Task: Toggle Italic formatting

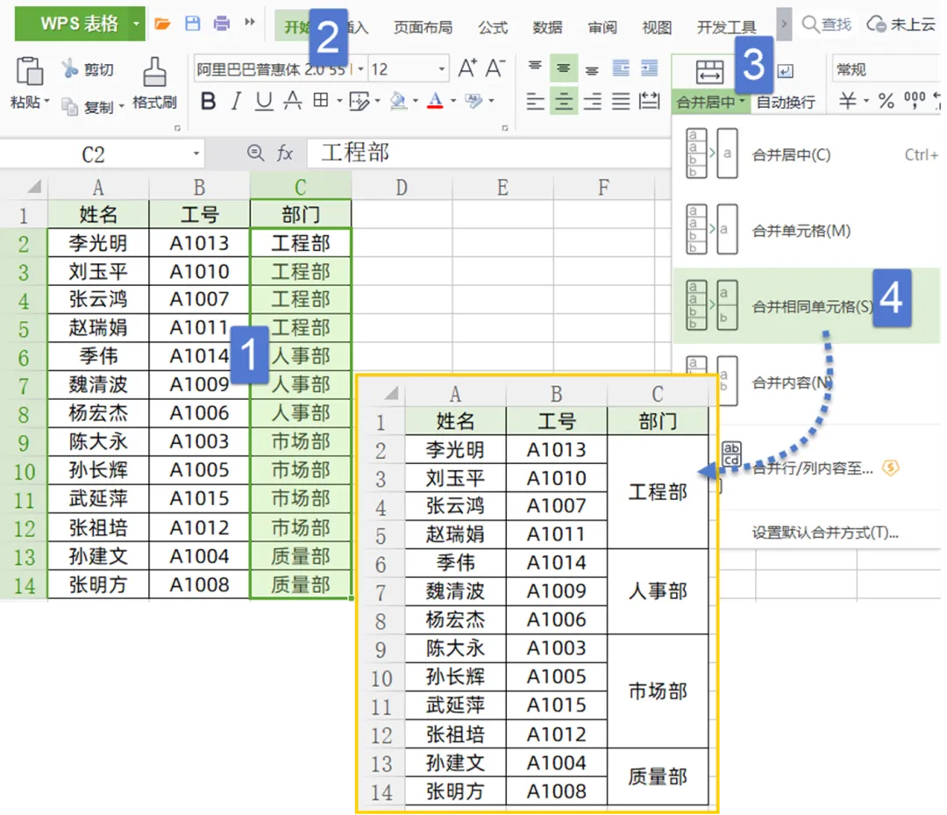Action: coord(236,101)
